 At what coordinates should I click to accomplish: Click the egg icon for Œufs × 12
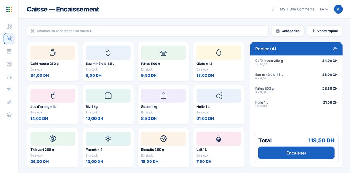219,53
